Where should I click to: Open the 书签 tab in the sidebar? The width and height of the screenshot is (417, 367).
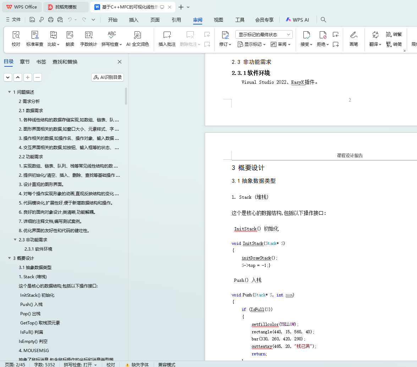41,62
